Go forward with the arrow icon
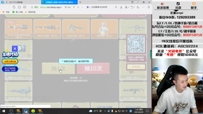The height and width of the screenshot is (114, 203). click(9, 7)
